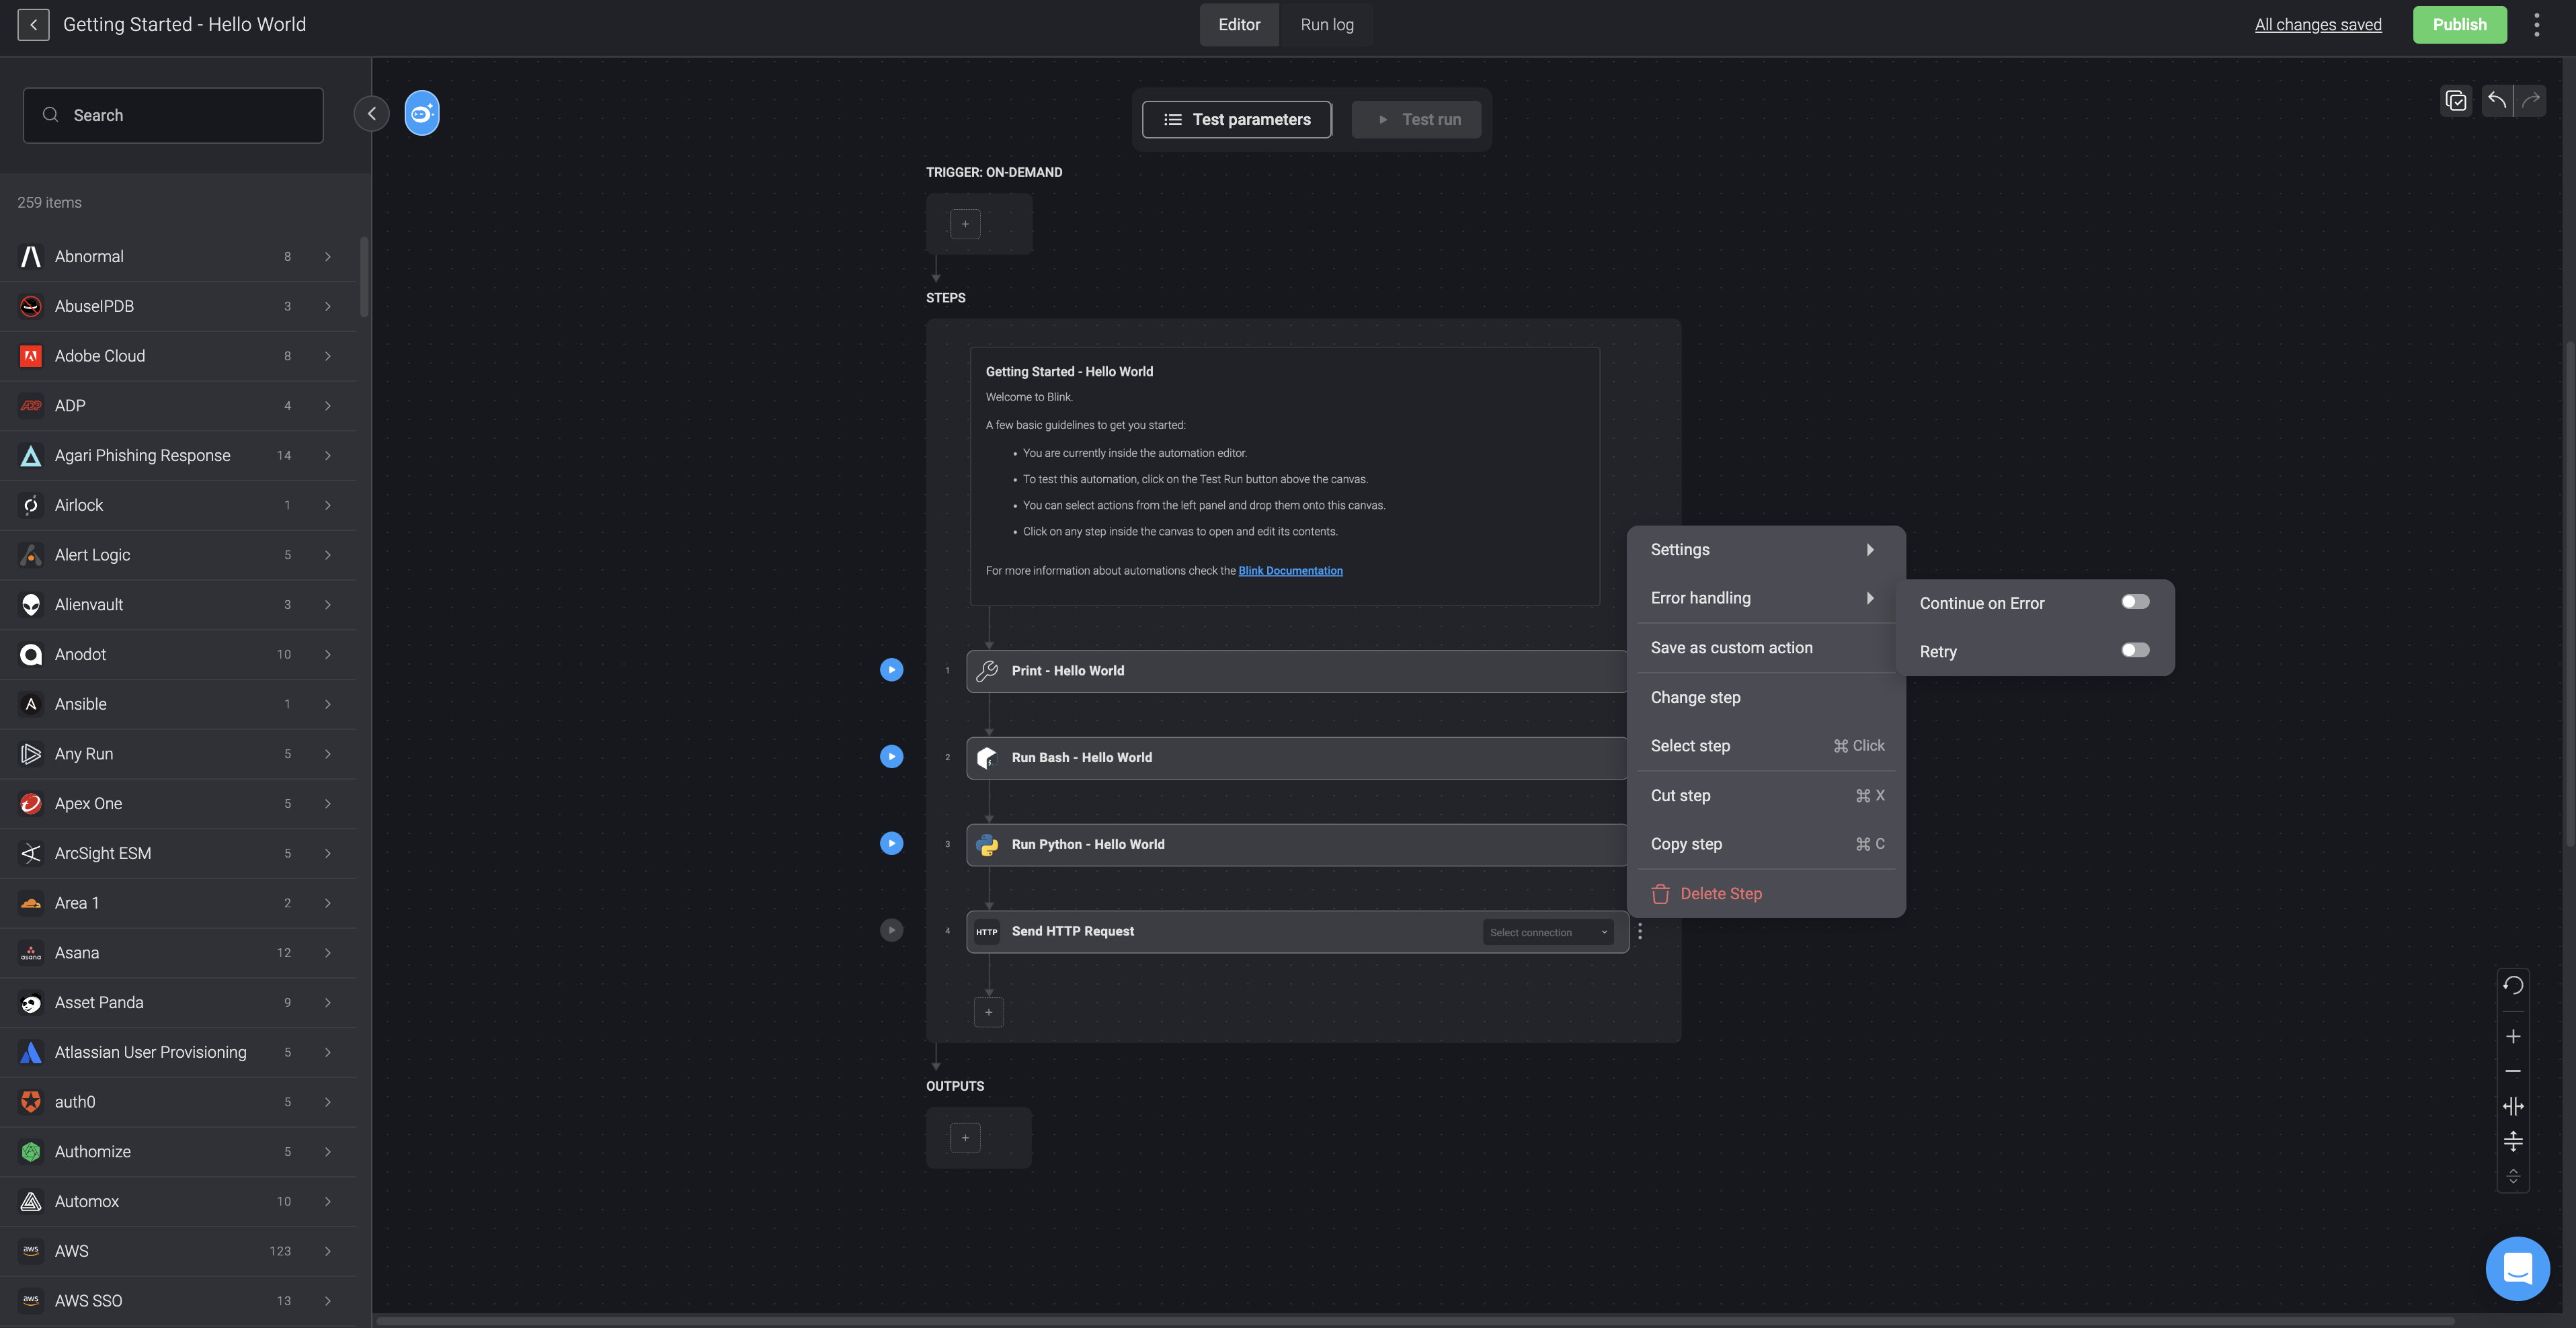Open the more options kebab menu
The height and width of the screenshot is (1328, 2576).
click(x=2536, y=25)
